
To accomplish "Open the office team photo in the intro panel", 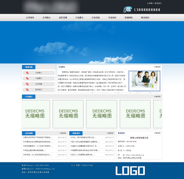I will click(144, 81).
